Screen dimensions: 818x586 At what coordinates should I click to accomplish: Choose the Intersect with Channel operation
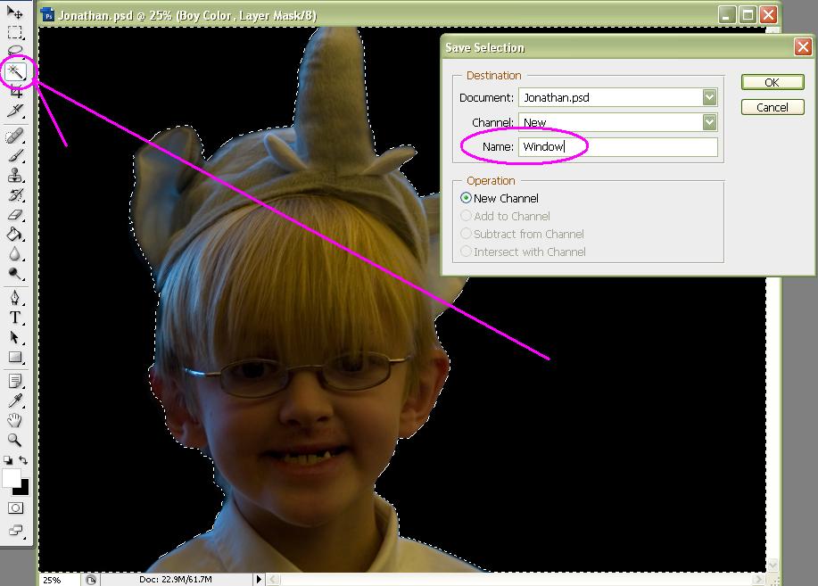523,252
